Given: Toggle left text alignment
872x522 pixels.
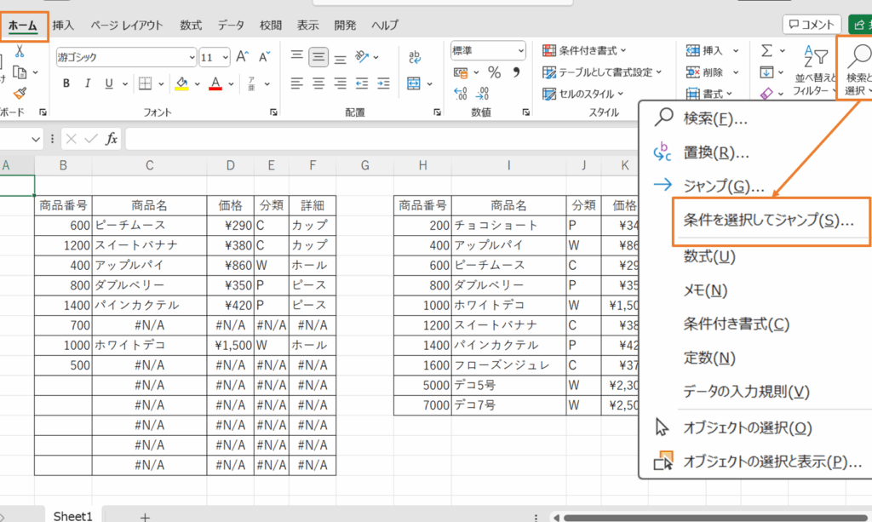Looking at the screenshot, I should click(296, 83).
